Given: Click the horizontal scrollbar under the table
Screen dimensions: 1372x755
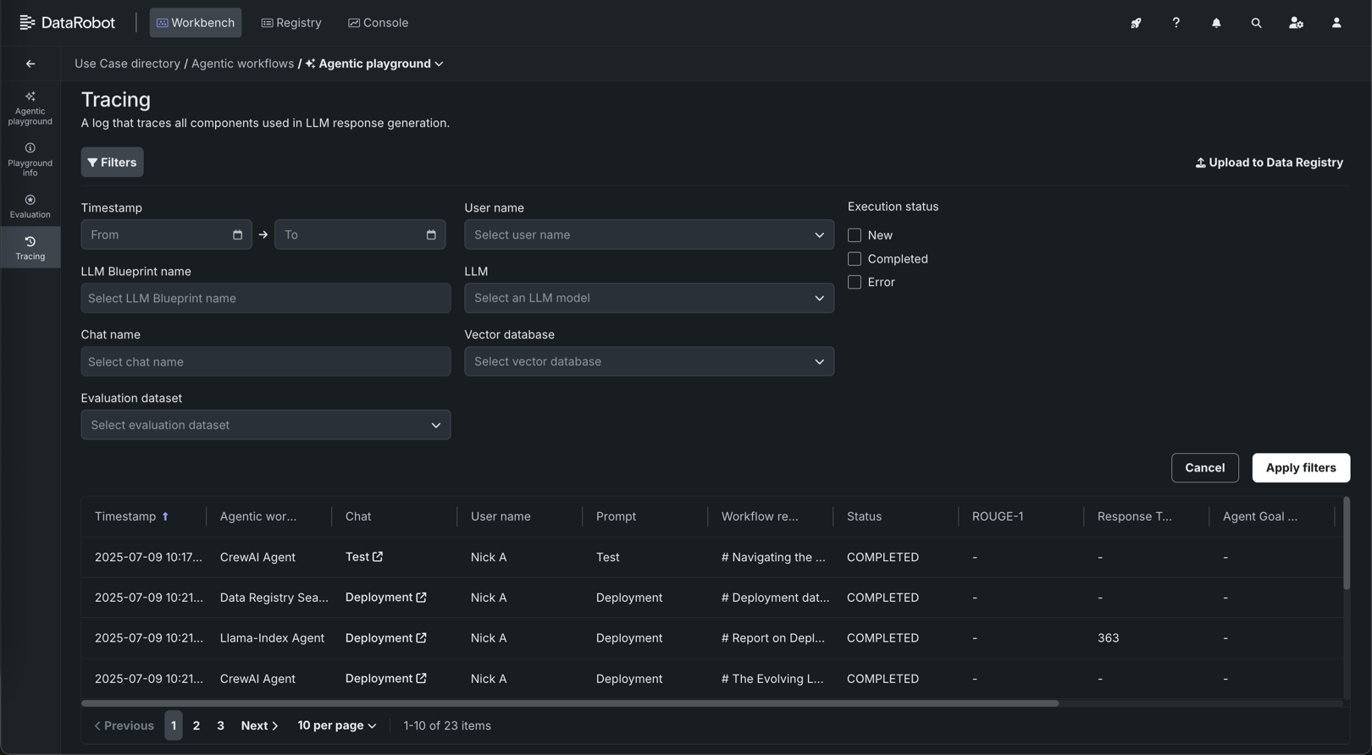Looking at the screenshot, I should [x=569, y=703].
